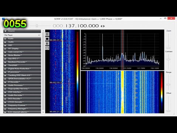Click the volume slider beside the frequency display
This screenshot has width=177, height=133.
click(x=37, y=25)
